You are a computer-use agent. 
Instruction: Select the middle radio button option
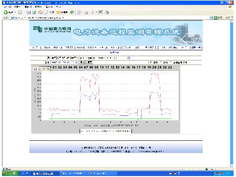161,62
